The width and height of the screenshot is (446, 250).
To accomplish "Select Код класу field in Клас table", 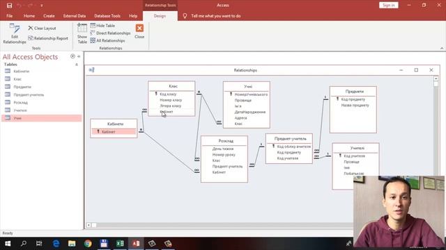I will pyautogui.click(x=168, y=94).
